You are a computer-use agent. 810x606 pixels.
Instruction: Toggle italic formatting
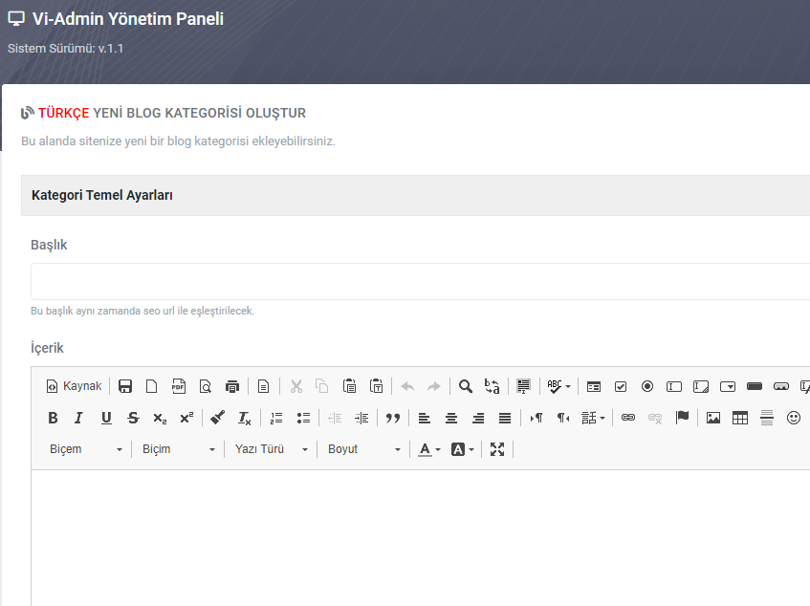pos(78,418)
